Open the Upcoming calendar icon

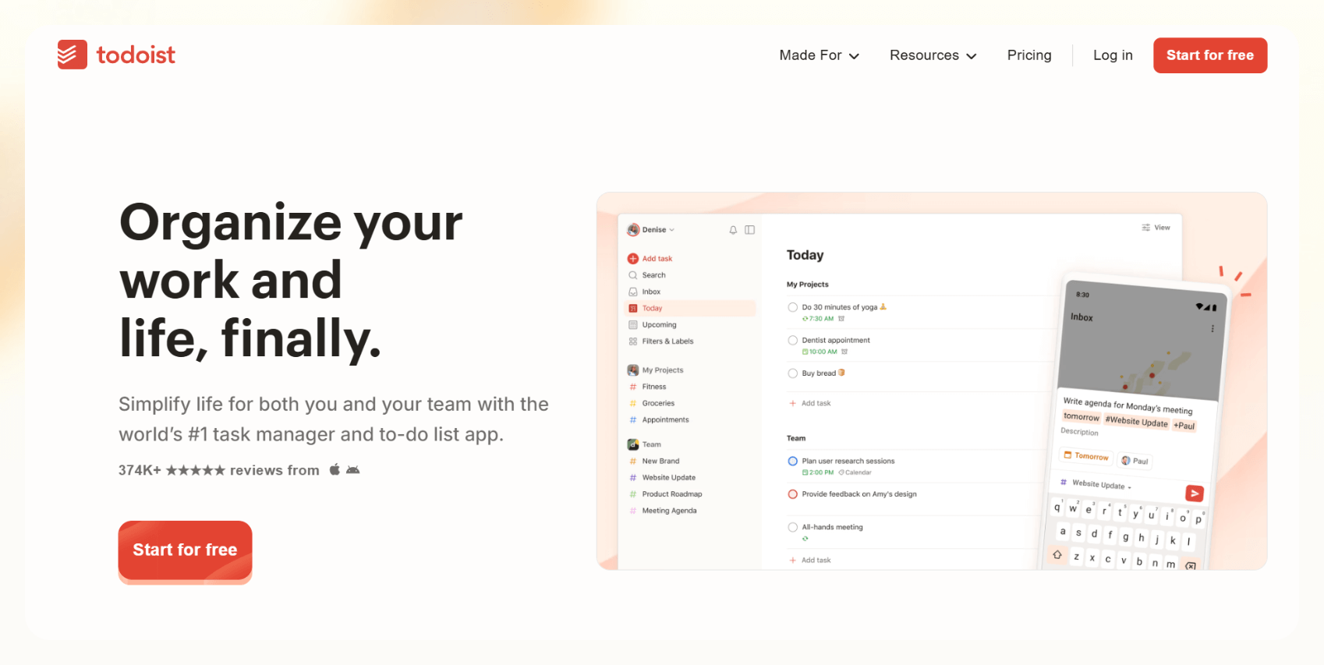[633, 325]
